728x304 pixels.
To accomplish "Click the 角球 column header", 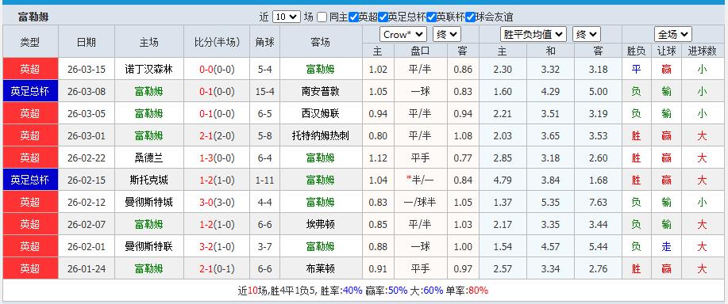I will point(264,42).
